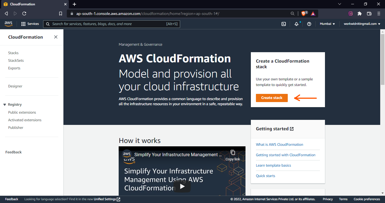This screenshot has width=385, height=203.
Task: Click the AWS logo home icon
Action: click(x=8, y=24)
